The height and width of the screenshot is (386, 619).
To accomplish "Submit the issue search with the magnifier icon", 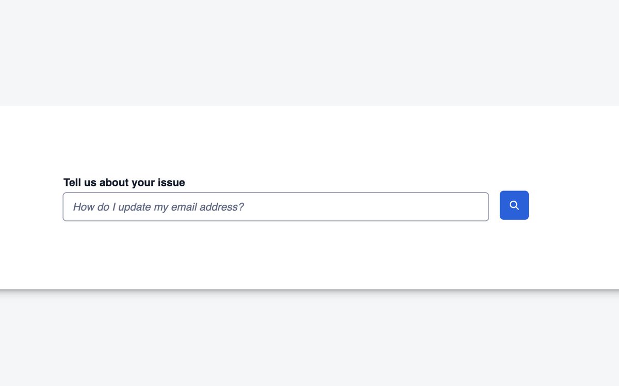I will tap(514, 205).
